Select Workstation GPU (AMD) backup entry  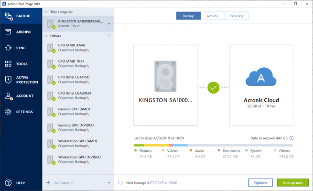pos(78,144)
